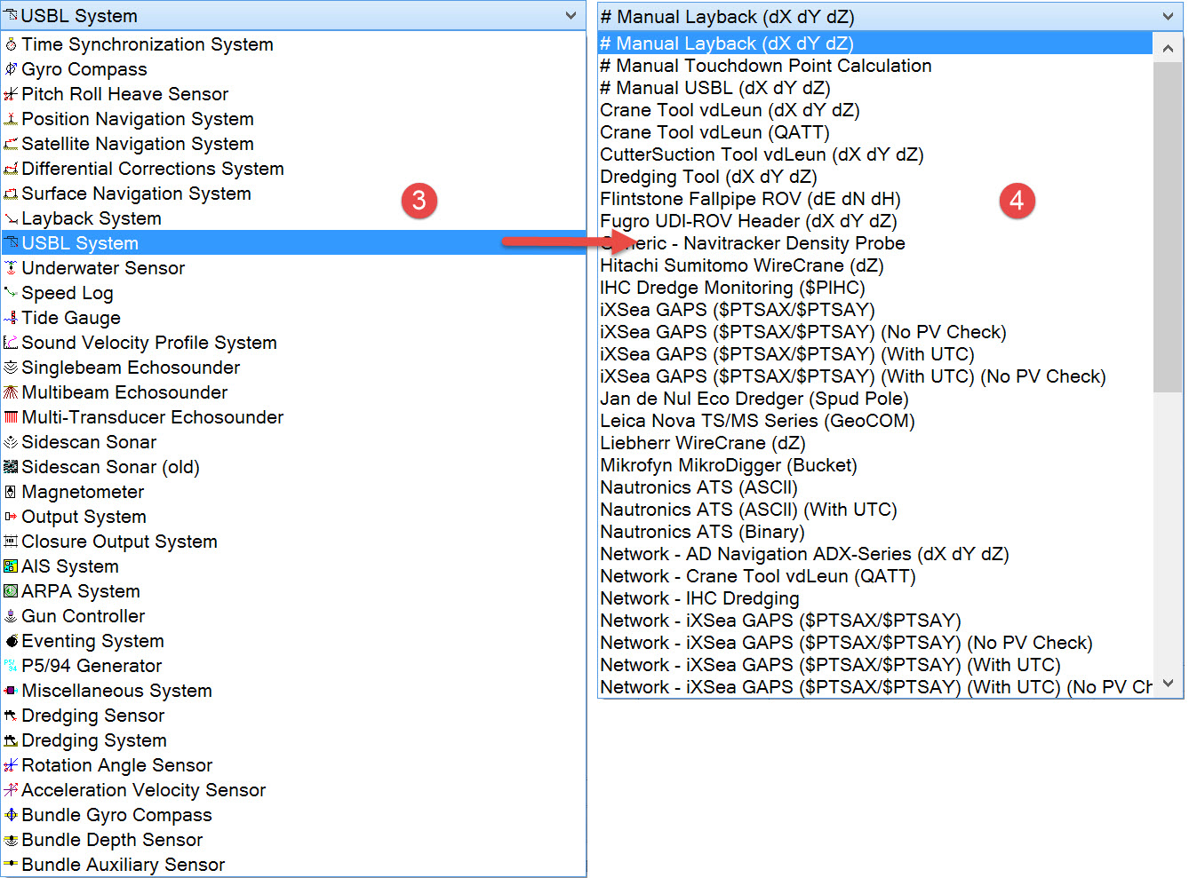Choose Bundle Depth Sensor
This screenshot has height=878, width=1197.
click(x=293, y=840)
